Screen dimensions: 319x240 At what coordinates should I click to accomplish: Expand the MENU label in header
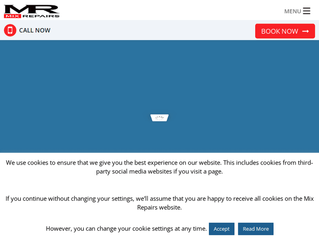tap(292, 11)
